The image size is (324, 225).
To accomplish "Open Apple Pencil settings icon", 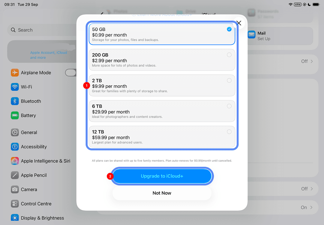I will (x=15, y=175).
